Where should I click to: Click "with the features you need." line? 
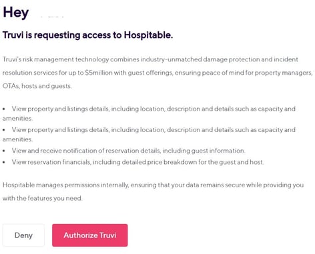[x=42, y=198]
